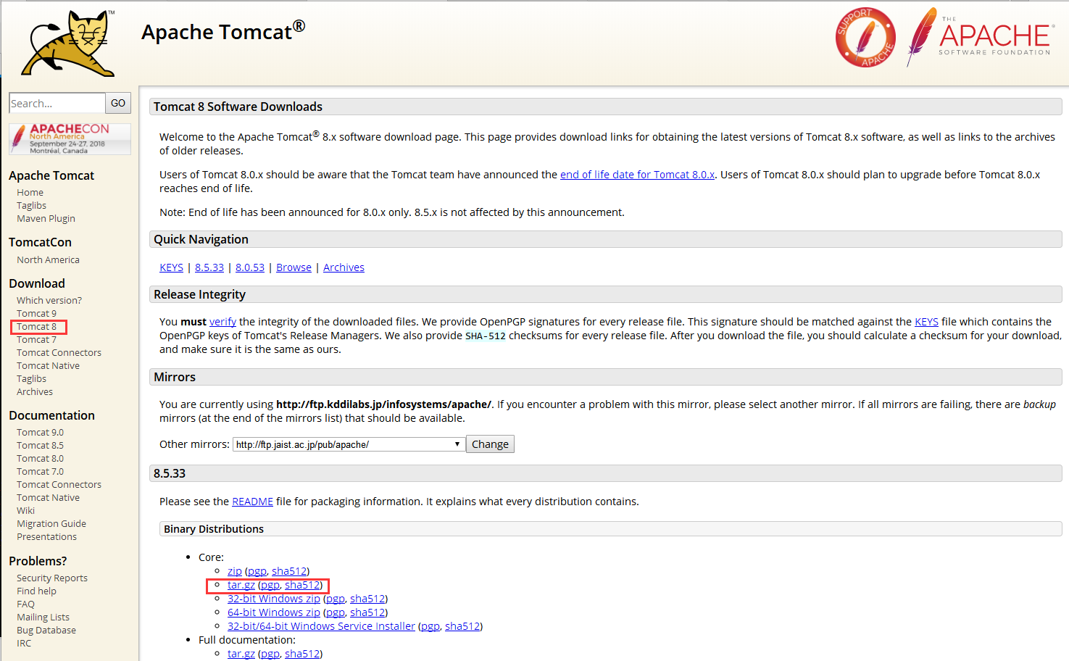The image size is (1069, 661).
Task: Click the Support Apache round badge
Action: click(865, 38)
